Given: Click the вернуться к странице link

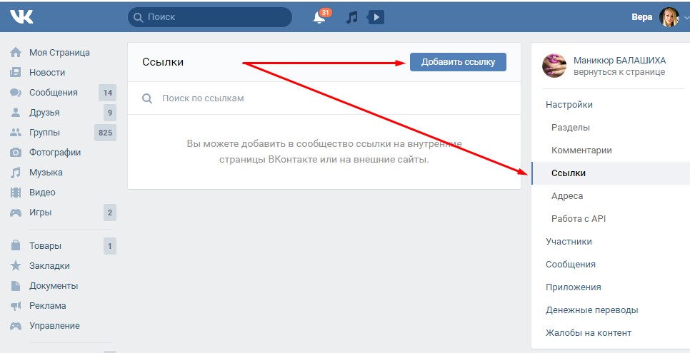Looking at the screenshot, I should click(x=619, y=71).
